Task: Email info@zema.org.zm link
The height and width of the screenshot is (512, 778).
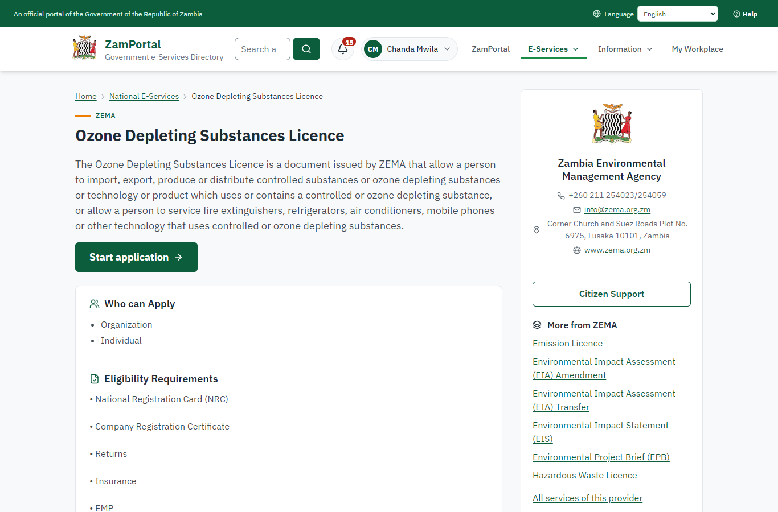Action: tap(617, 209)
